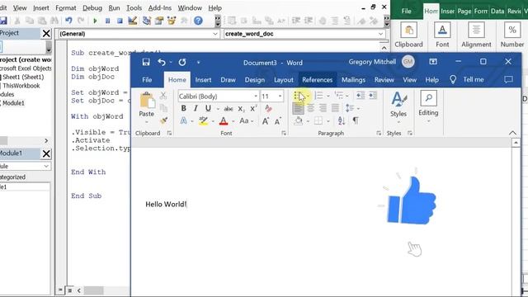The image size is (528, 297).
Task: Switch to Word Mailings tab
Action: click(x=353, y=80)
